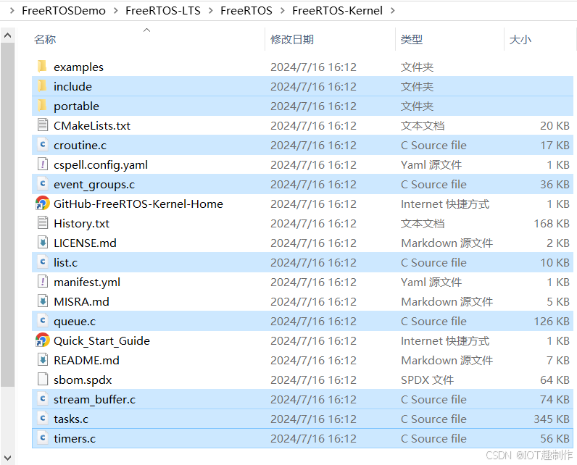This screenshot has width=577, height=465.
Task: Click the MISRA.md markdown icon
Action: point(43,301)
